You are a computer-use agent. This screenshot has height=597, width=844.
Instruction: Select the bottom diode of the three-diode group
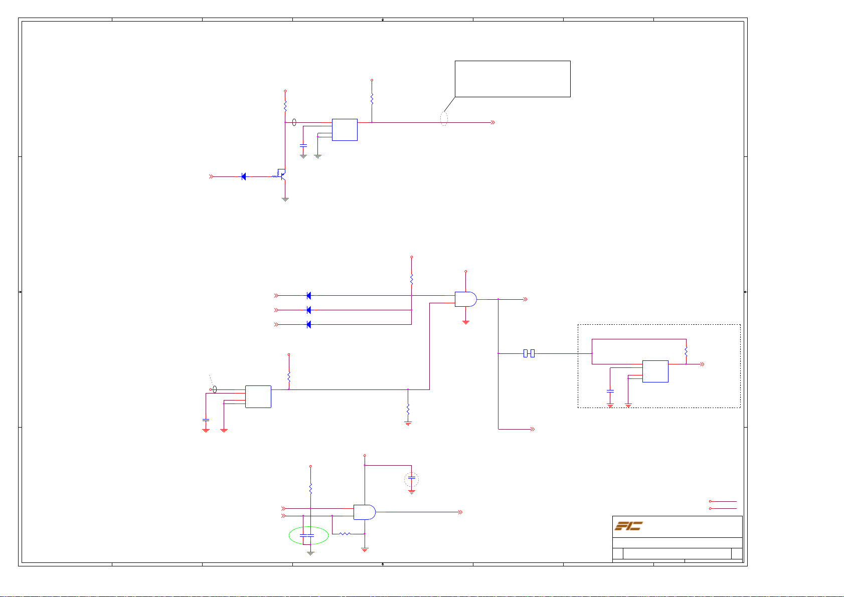pos(308,325)
